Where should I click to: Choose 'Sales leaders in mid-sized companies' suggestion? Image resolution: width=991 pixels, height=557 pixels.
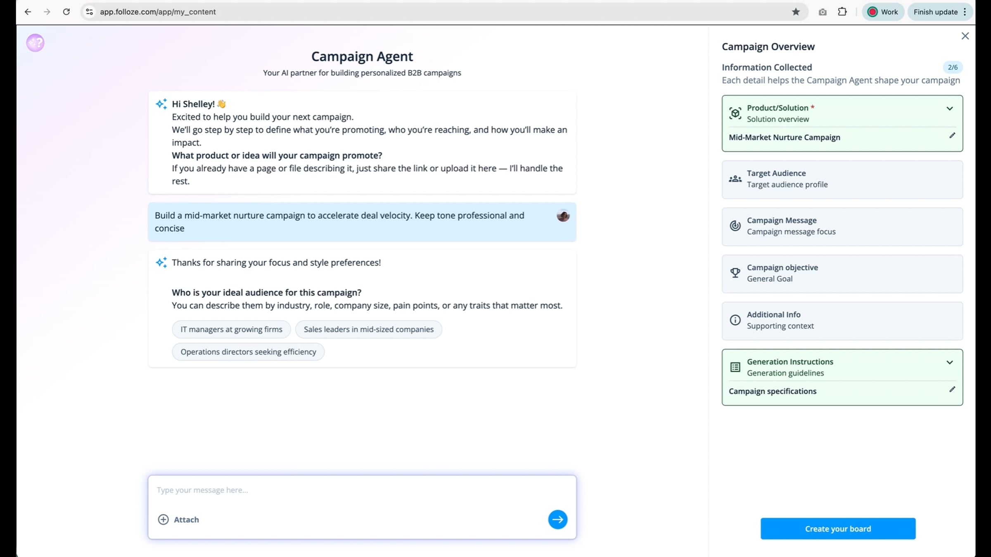pyautogui.click(x=368, y=329)
